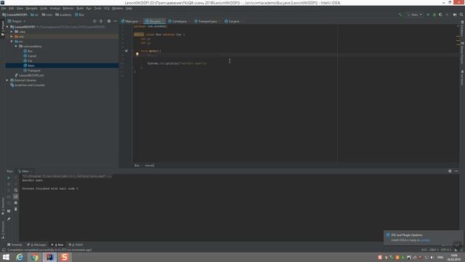Collapse the Lesson06(OOP) root project node
Screen dimensions: 465x262
coord(7,27)
